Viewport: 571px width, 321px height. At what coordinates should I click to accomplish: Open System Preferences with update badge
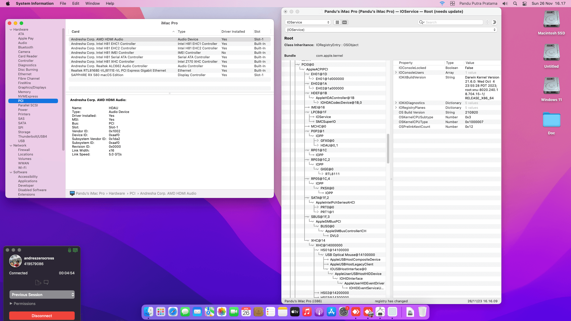343,312
